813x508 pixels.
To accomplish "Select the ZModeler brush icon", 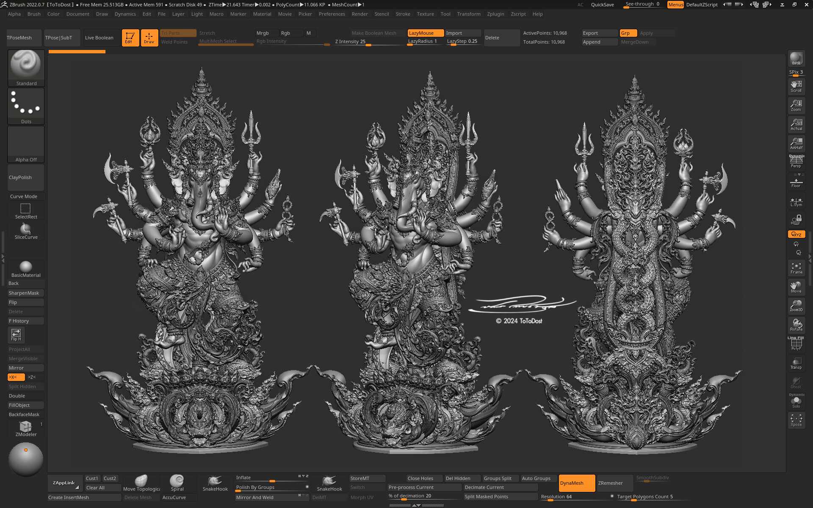I will [x=26, y=428].
